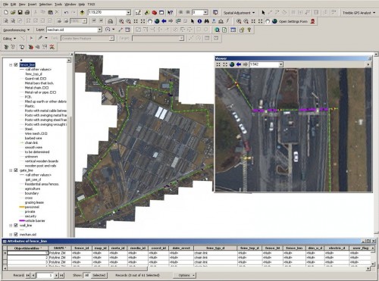379x281 pixels.
Task: Activate the Find binoculars tool
Action: (207, 21)
